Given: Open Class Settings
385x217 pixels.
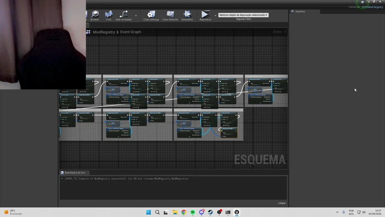Looking at the screenshot, I should coord(151,16).
